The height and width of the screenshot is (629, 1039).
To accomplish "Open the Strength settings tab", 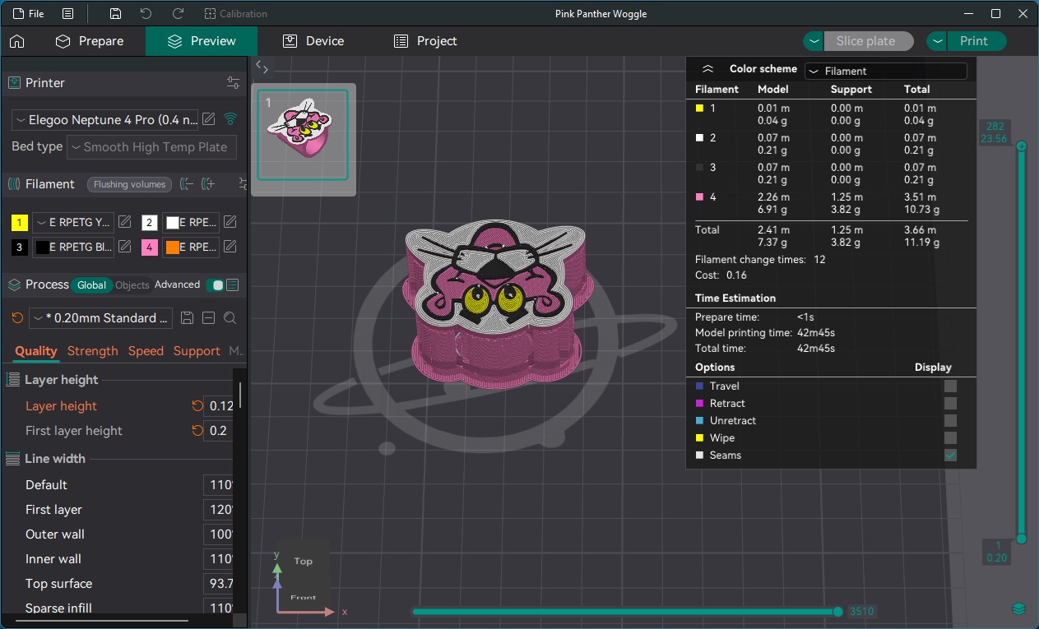I will click(93, 351).
